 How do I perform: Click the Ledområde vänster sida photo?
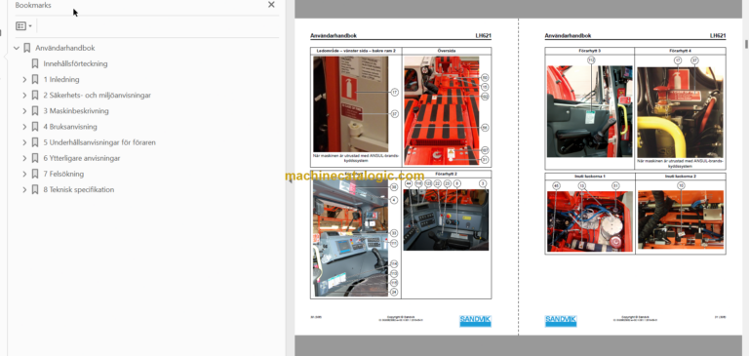pos(351,104)
